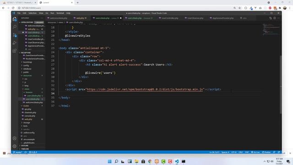This screenshot has height=165, width=293.
Task: Open notifications bell in VS Code status bar
Action: click(x=279, y=152)
